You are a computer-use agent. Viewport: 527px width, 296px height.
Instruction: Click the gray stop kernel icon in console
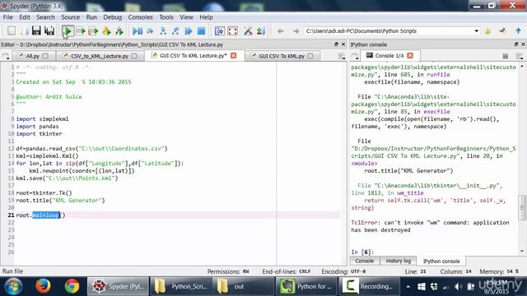(505, 56)
